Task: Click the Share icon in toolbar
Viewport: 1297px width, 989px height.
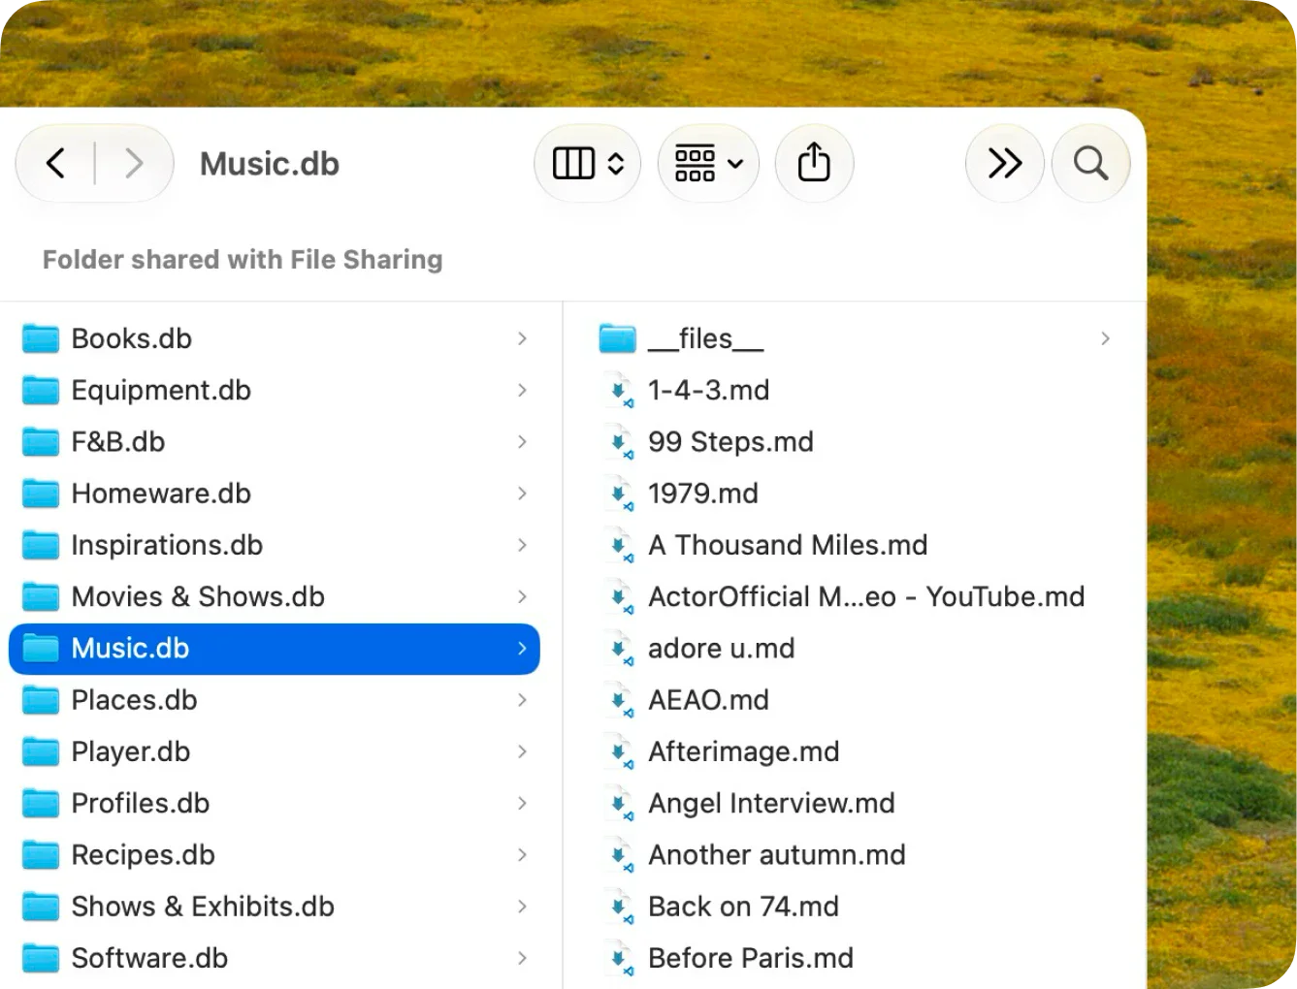Action: 814,163
